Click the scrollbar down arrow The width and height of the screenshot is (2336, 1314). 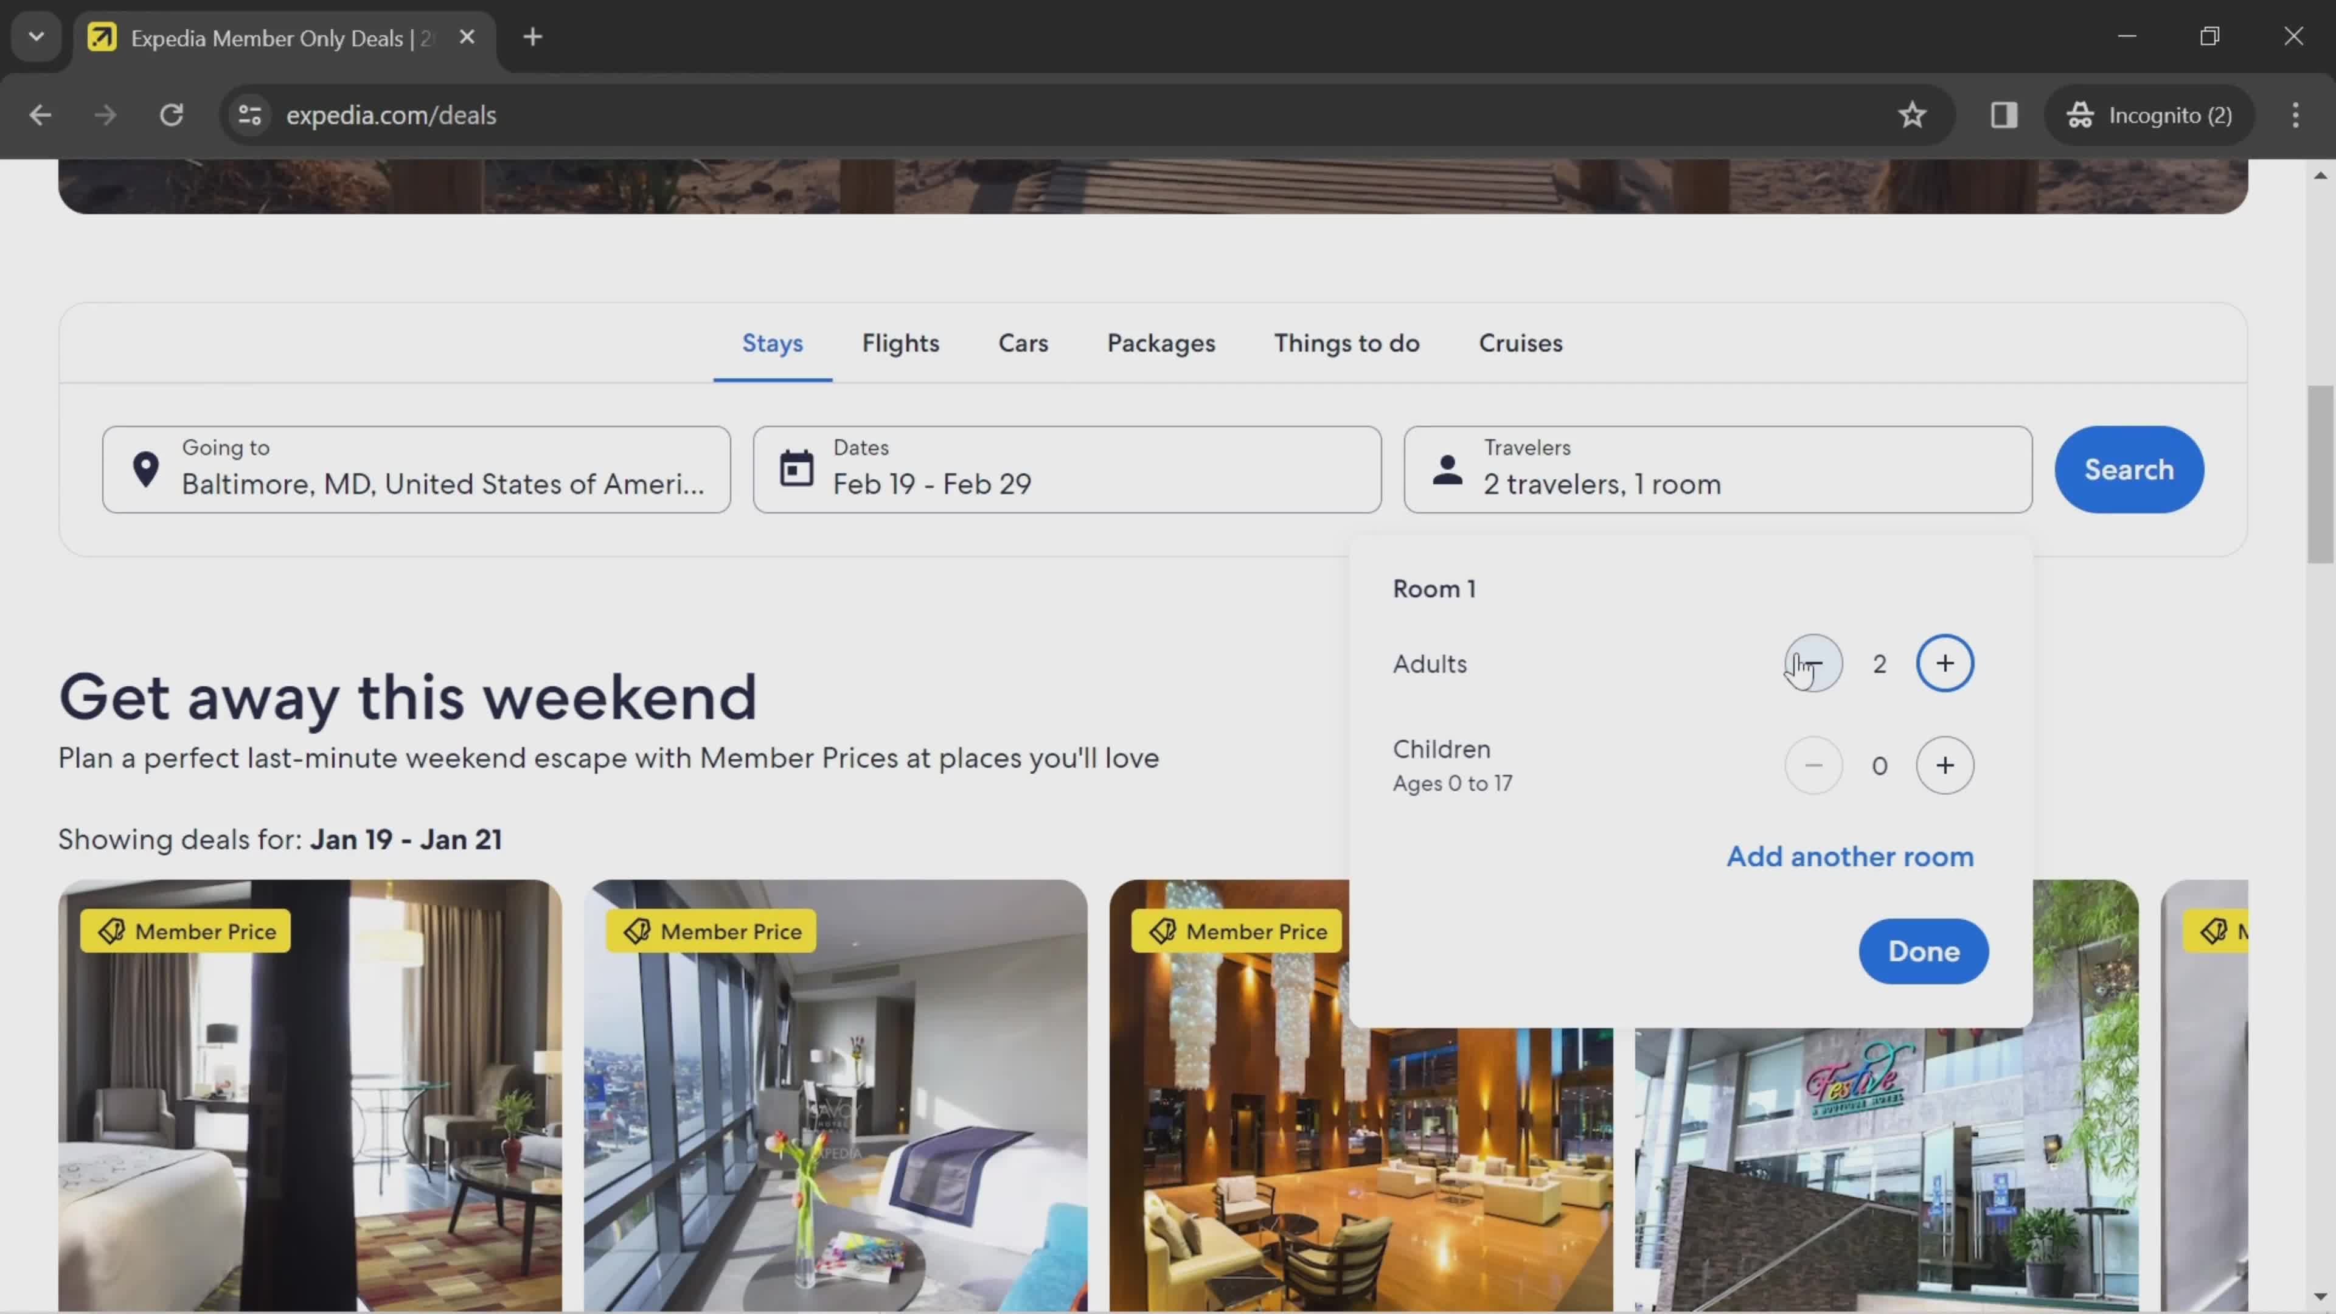point(2321,1298)
